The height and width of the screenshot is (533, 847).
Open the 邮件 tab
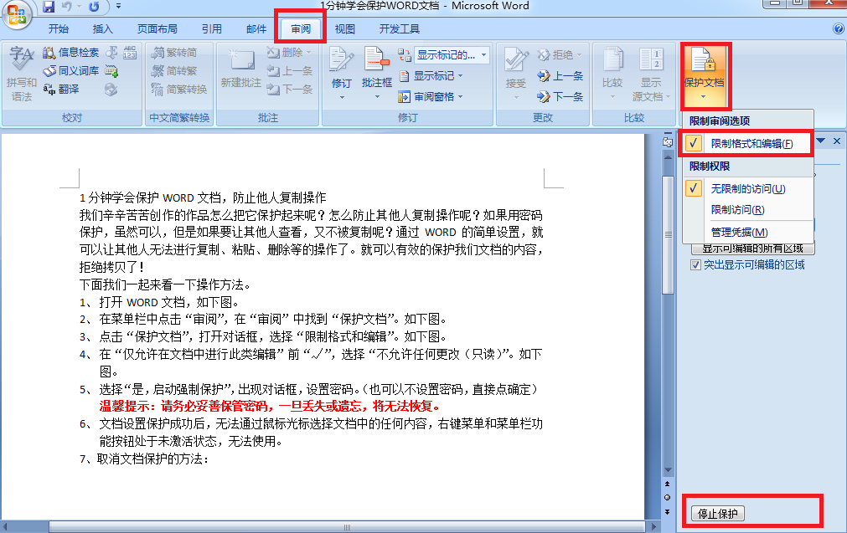[256, 29]
